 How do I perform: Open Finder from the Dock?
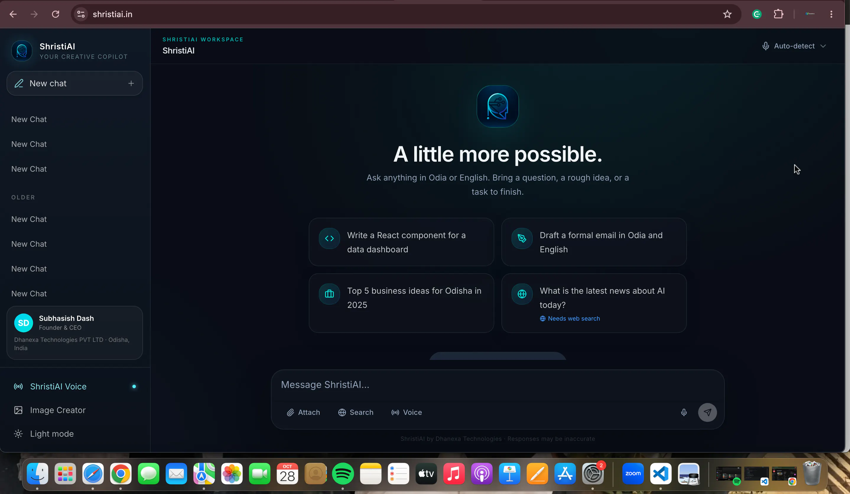click(38, 473)
